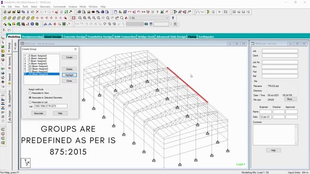This screenshot has height=174, width=310.
Task: Delete selection using the red X icon
Action: 37,12
